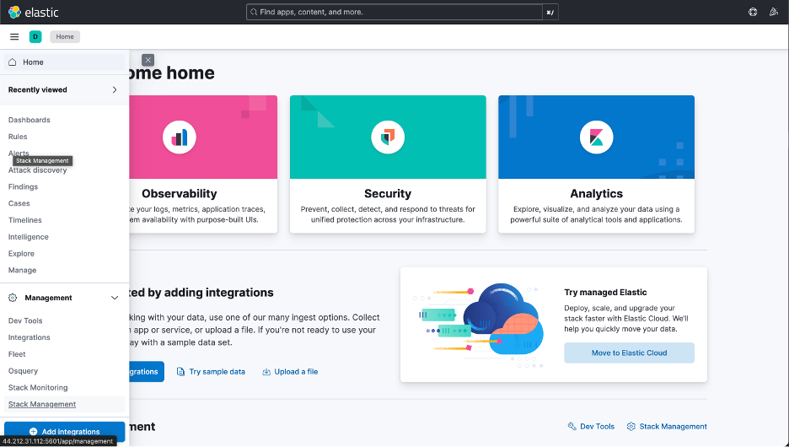Click the keyboard shortcut badge in search bar
789x447 pixels.
(550, 12)
